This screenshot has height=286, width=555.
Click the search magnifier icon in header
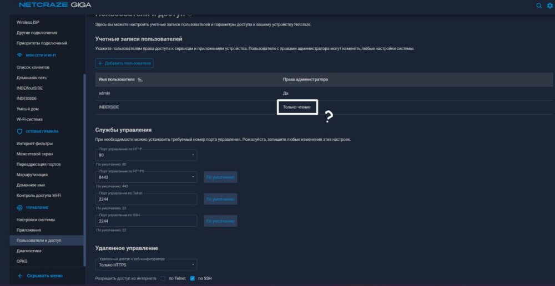(538, 6)
